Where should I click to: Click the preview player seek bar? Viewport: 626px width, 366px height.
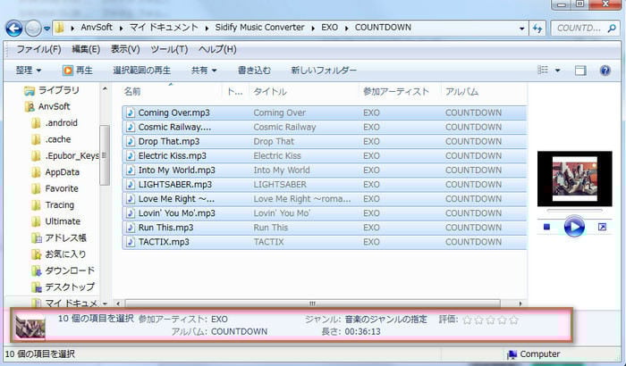[x=574, y=210]
